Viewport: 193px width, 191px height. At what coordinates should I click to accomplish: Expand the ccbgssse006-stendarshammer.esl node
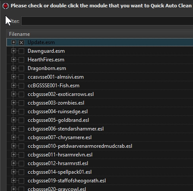click(x=13, y=129)
